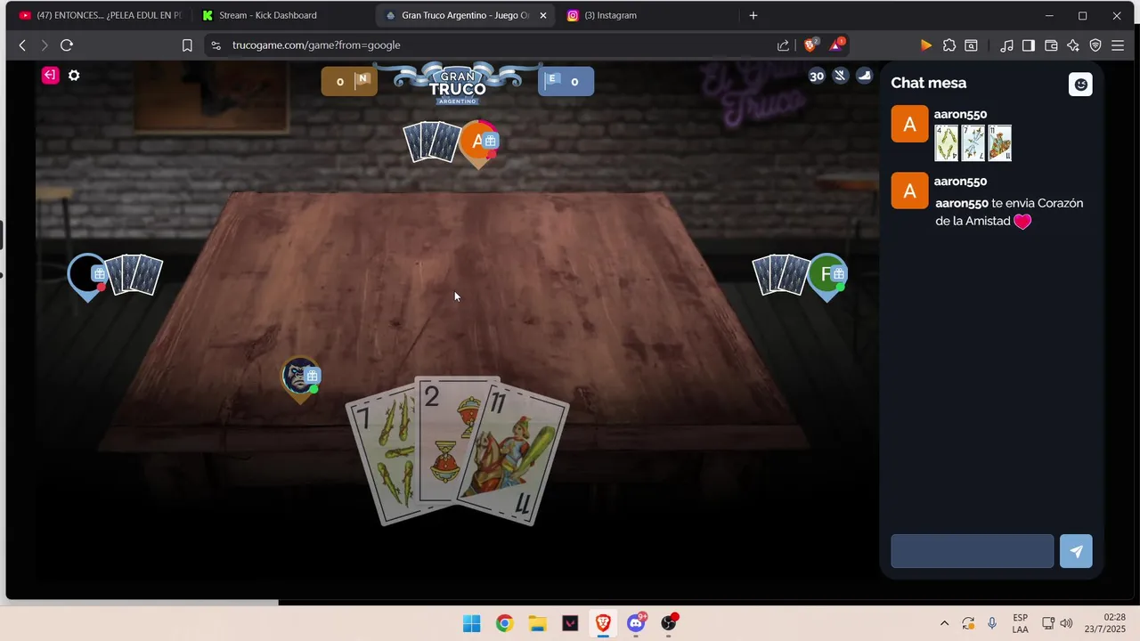Viewport: 1140px width, 641px height.
Task: Open File Explorer from the taskbar
Action: [537, 623]
